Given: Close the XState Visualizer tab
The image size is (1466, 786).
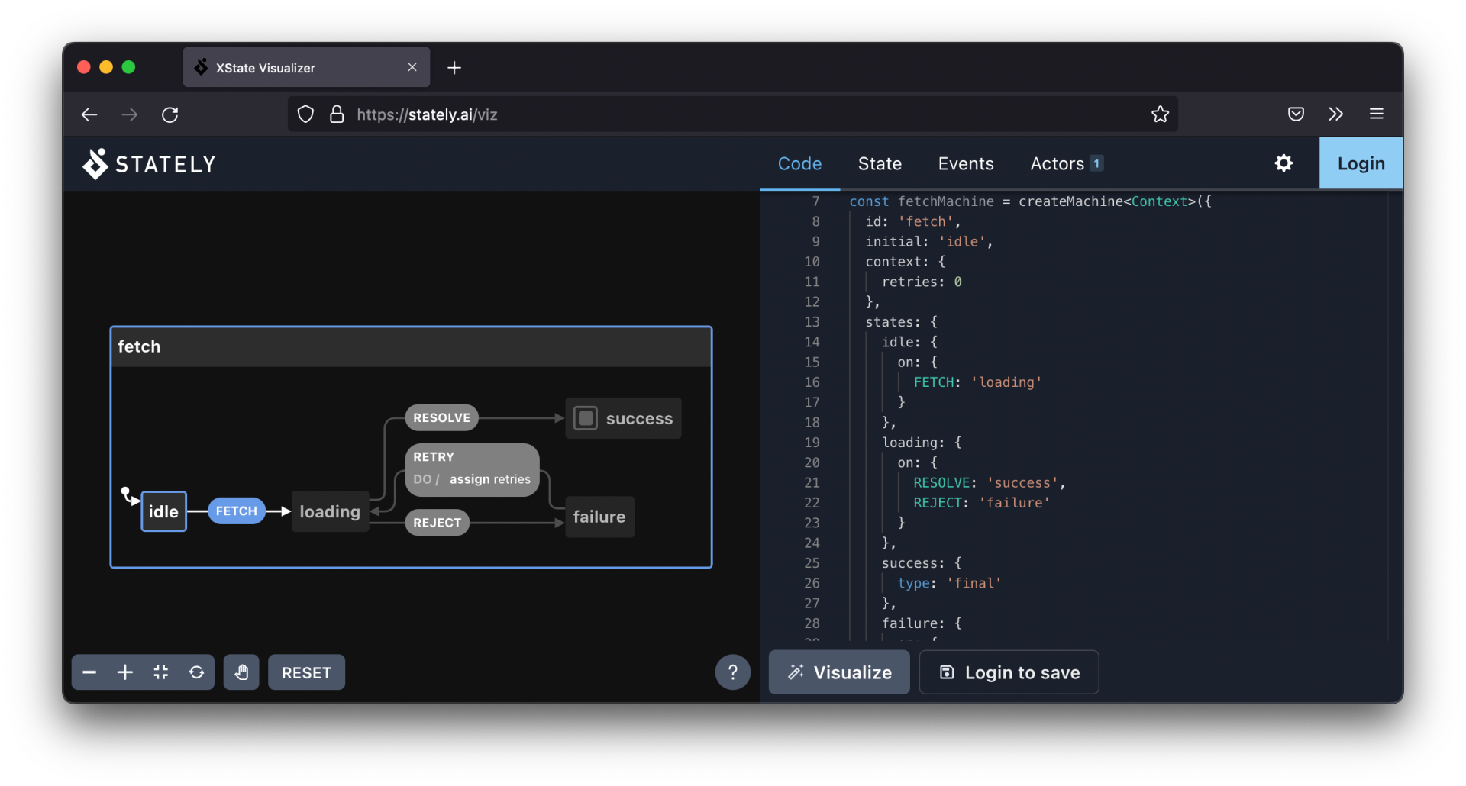Looking at the screenshot, I should point(412,67).
